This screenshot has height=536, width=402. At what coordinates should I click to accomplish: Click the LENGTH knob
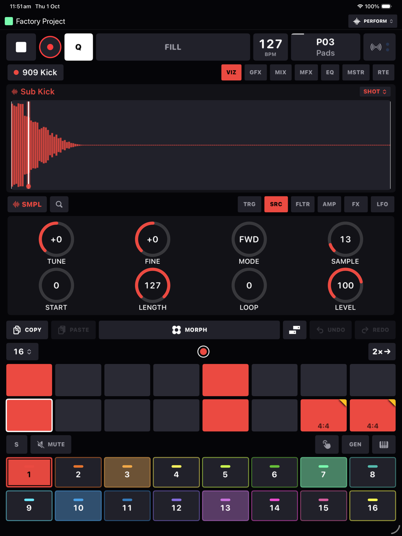(x=153, y=286)
